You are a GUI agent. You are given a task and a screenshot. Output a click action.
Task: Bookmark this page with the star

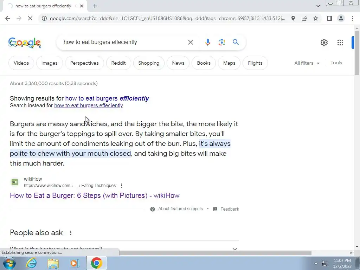[x=316, y=18]
